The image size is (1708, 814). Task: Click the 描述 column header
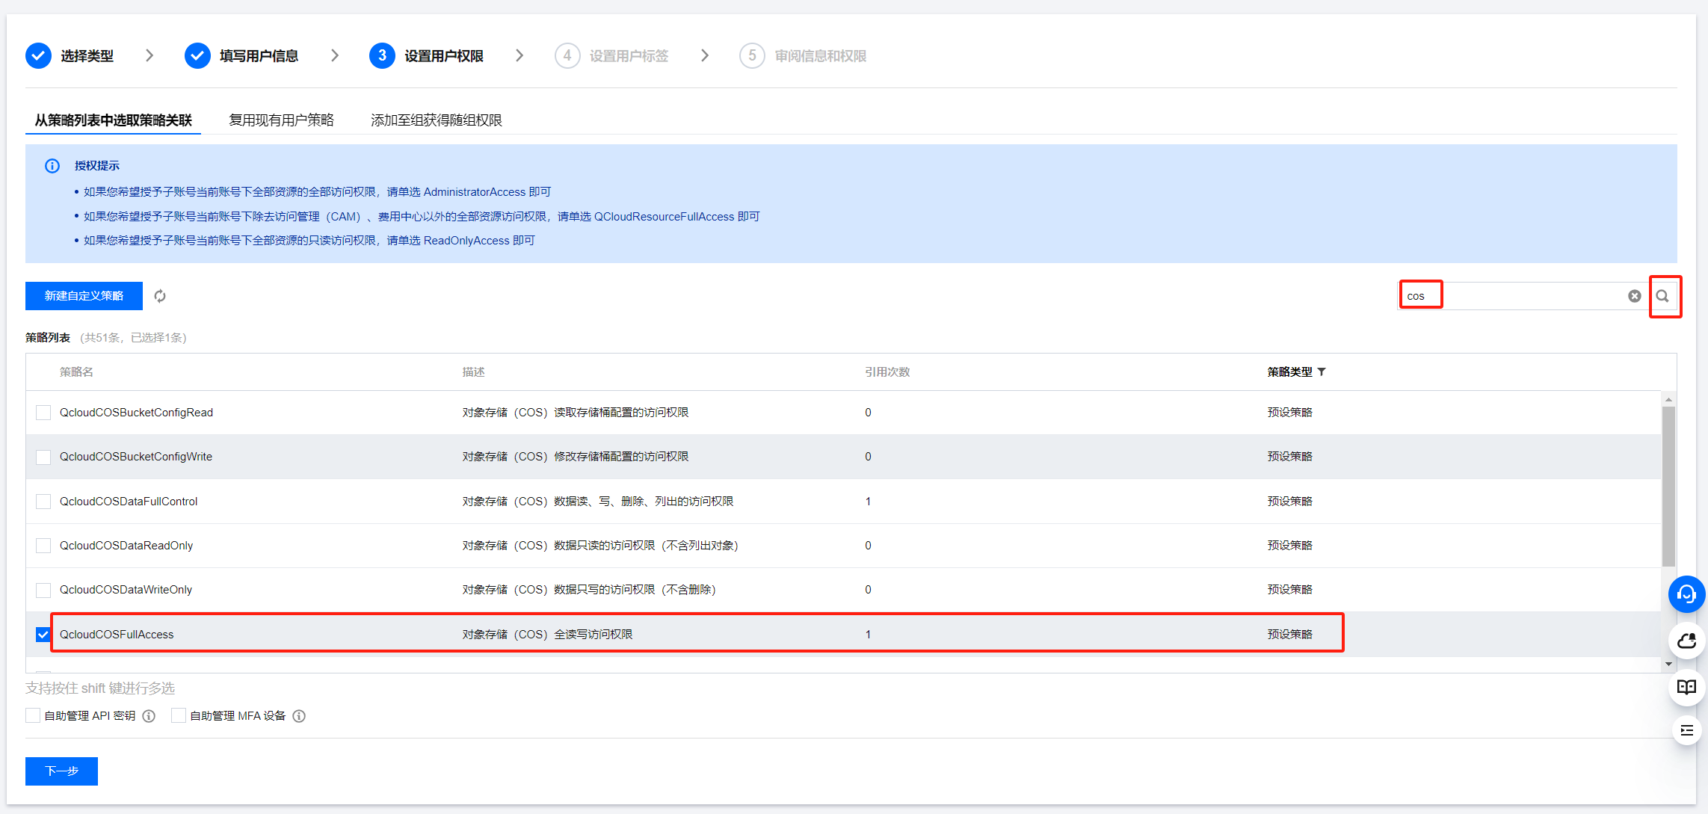point(473,371)
